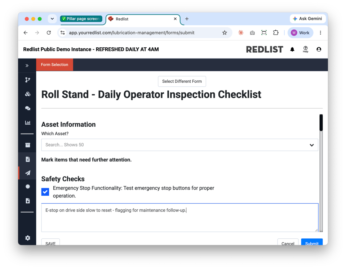Image resolution: width=346 pixels, height=269 pixels.
Task: Click the form's vertical scrollbar thumb
Action: (321, 123)
